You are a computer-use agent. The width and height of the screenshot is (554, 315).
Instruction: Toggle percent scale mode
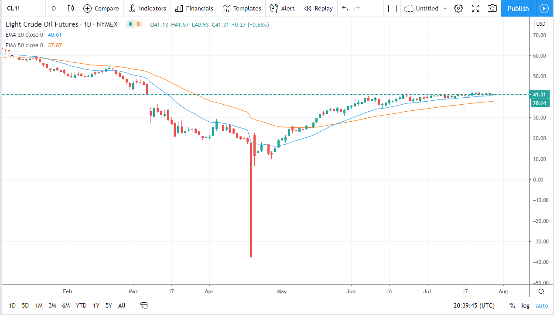(x=512, y=305)
